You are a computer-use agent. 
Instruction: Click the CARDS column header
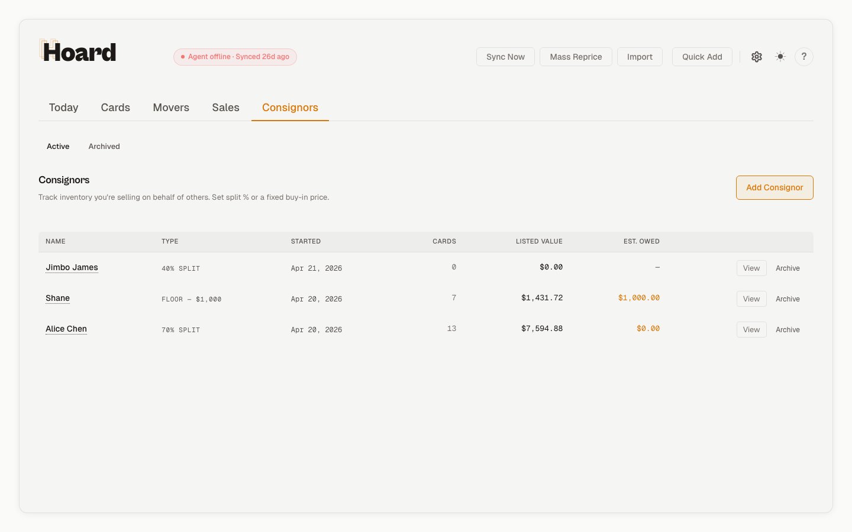point(444,241)
